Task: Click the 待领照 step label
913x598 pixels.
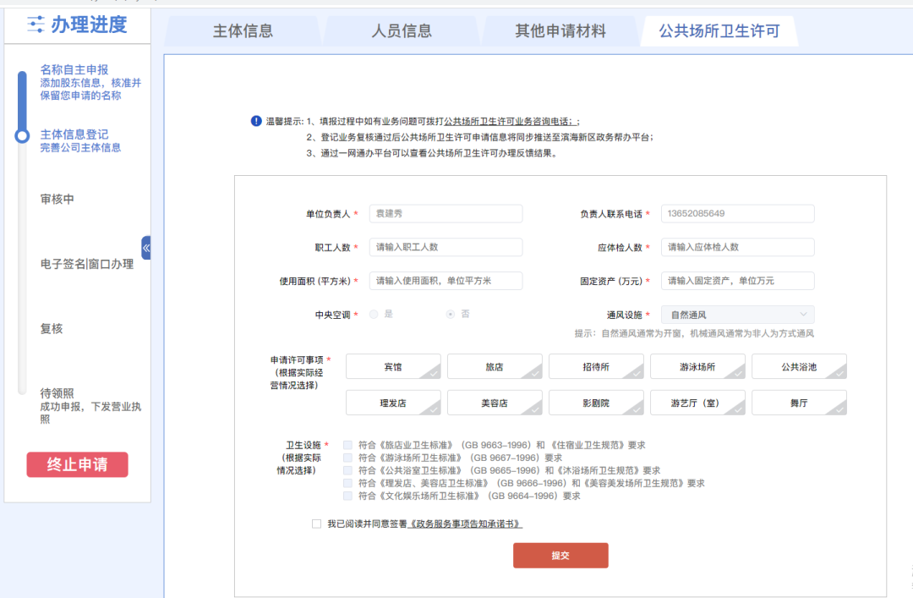Action: 57,393
